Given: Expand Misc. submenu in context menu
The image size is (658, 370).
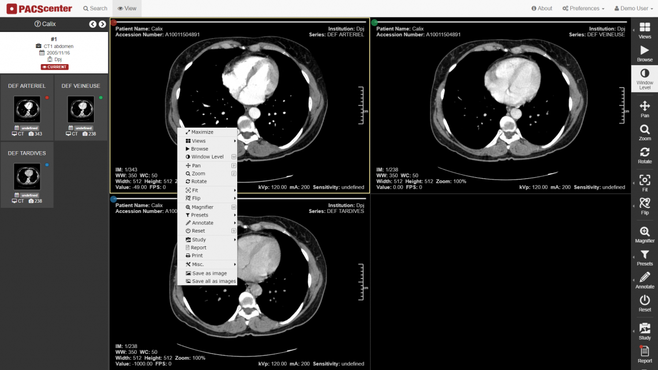Looking at the screenshot, I should point(207,264).
